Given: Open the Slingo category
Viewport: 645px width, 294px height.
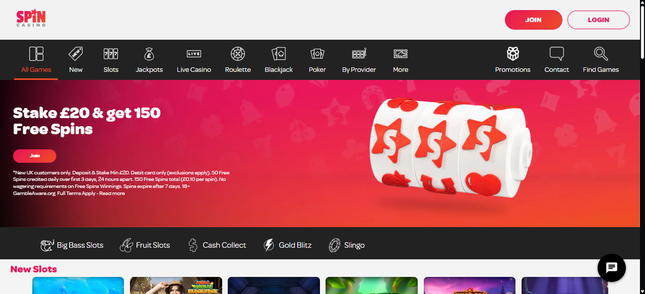Looking at the screenshot, I should pos(346,245).
